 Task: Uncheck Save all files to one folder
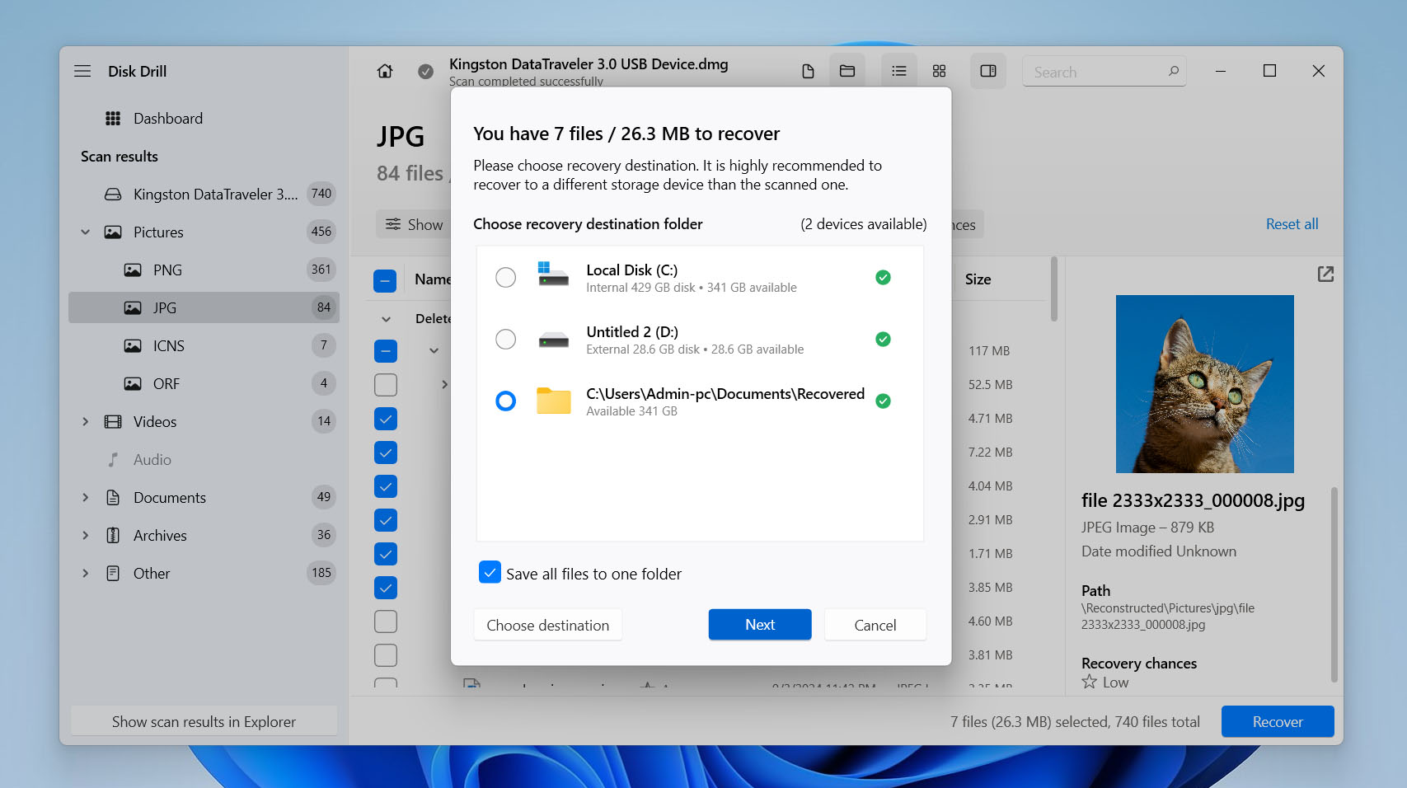[490, 573]
